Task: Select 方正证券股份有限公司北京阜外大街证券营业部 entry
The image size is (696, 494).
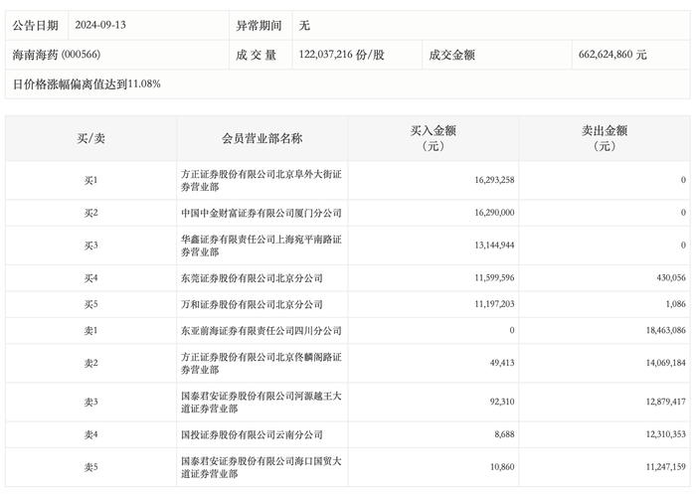Action: point(261,180)
